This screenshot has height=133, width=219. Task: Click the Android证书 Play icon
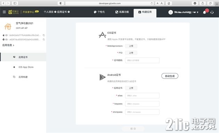[103, 77]
